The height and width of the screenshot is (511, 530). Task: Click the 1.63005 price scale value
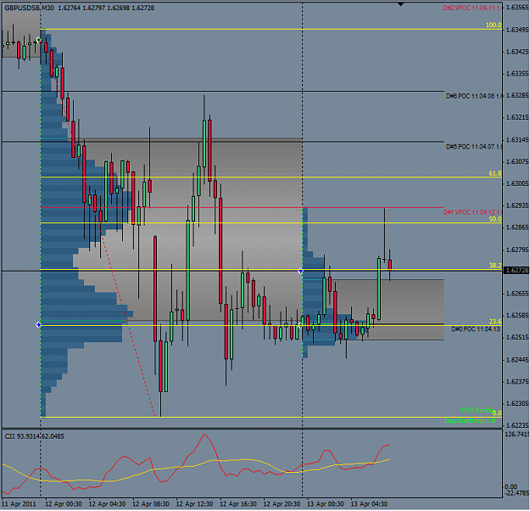(x=517, y=183)
